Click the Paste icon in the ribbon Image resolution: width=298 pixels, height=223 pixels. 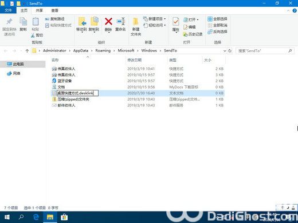click(x=36, y=21)
